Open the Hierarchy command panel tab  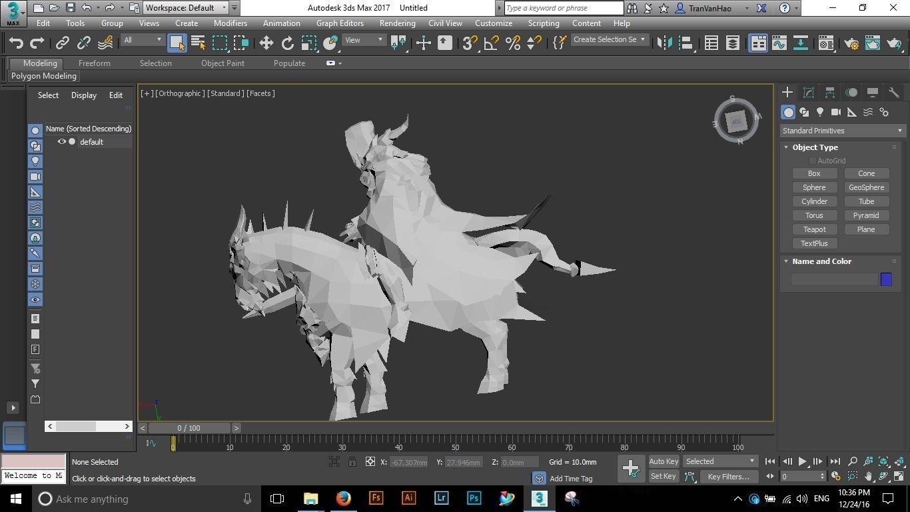coord(830,93)
